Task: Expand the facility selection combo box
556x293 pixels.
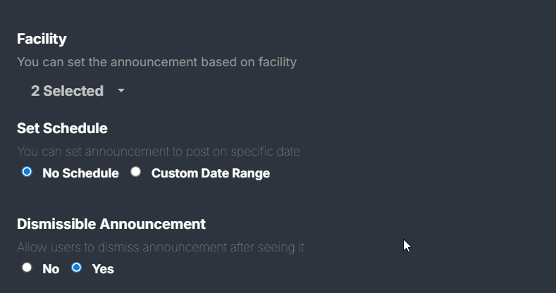Action: [77, 91]
